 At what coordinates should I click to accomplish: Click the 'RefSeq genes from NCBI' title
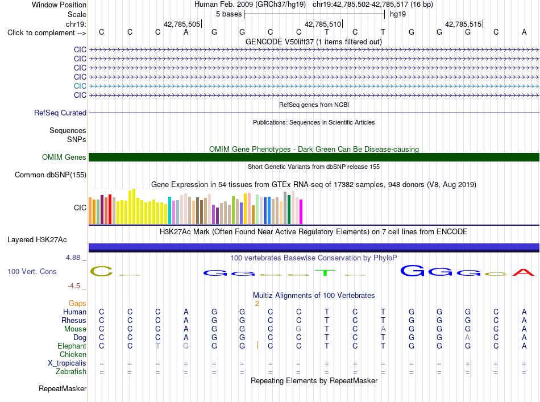click(x=314, y=105)
